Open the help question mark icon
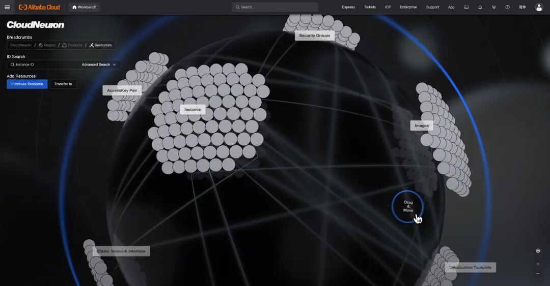Viewport: 550px width, 286px height. 507,7
